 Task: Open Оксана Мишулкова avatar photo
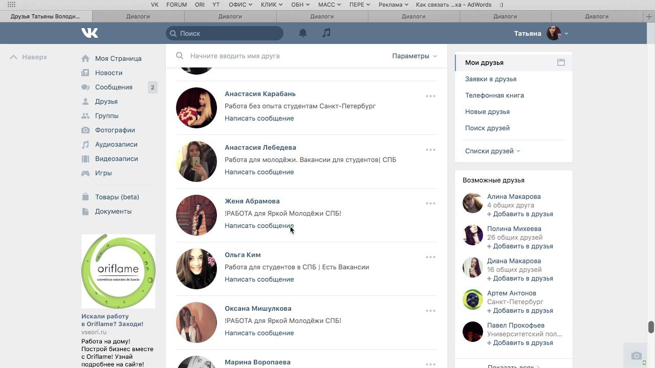coord(196,323)
